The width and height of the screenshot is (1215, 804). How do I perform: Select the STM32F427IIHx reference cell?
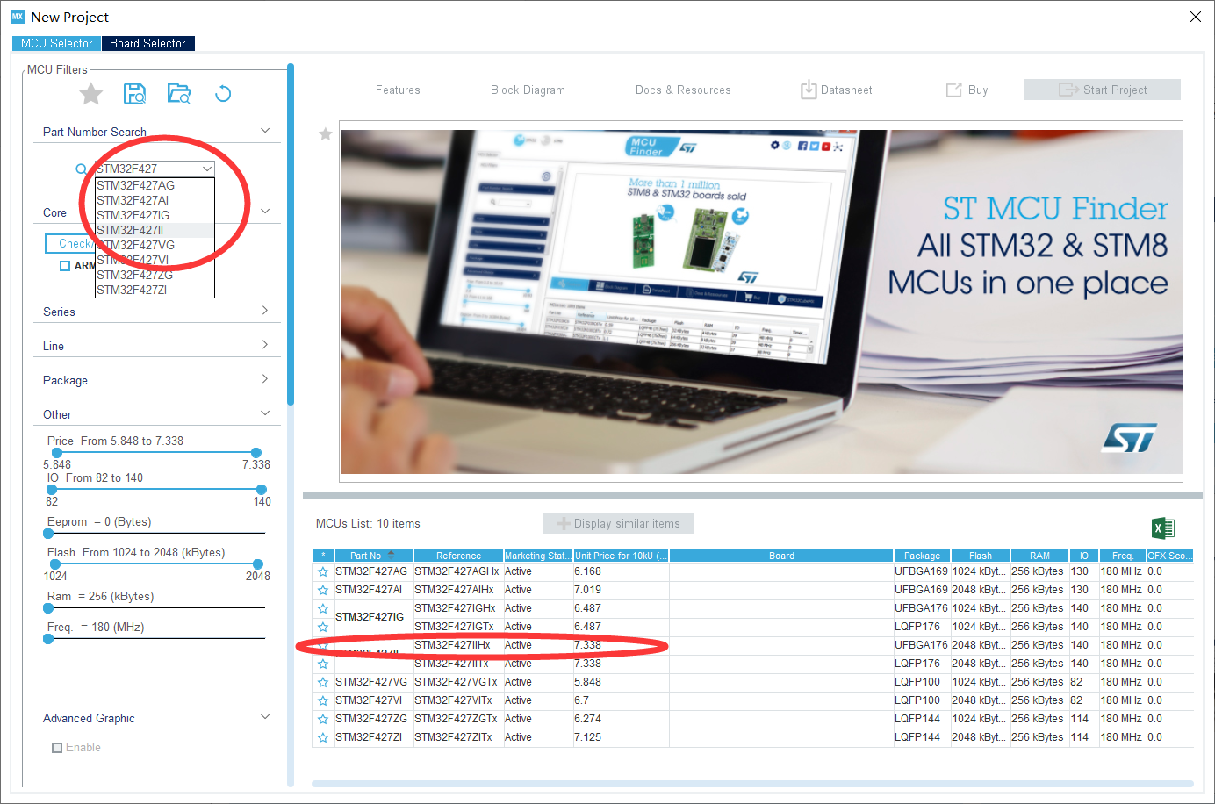pyautogui.click(x=457, y=645)
